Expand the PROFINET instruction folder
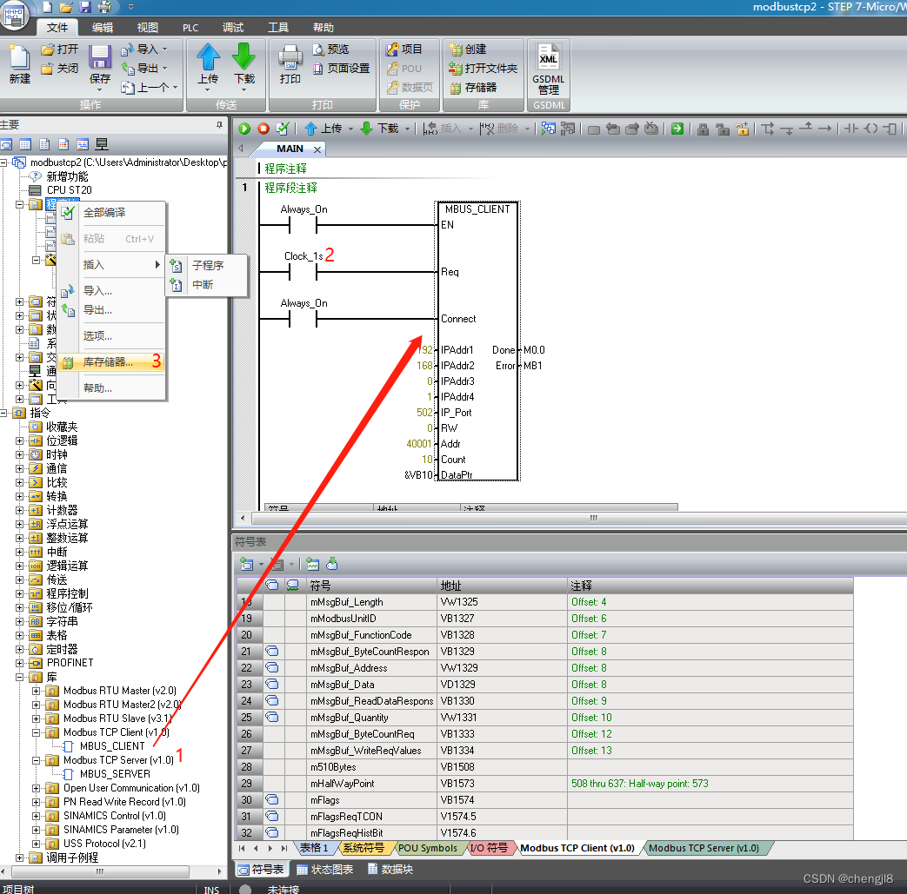The width and height of the screenshot is (907, 894). click(20, 663)
